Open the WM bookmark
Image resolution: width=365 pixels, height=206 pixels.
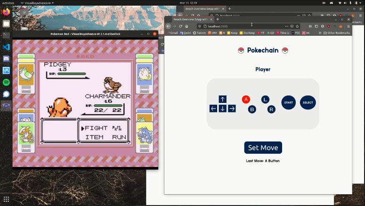[x=212, y=33]
